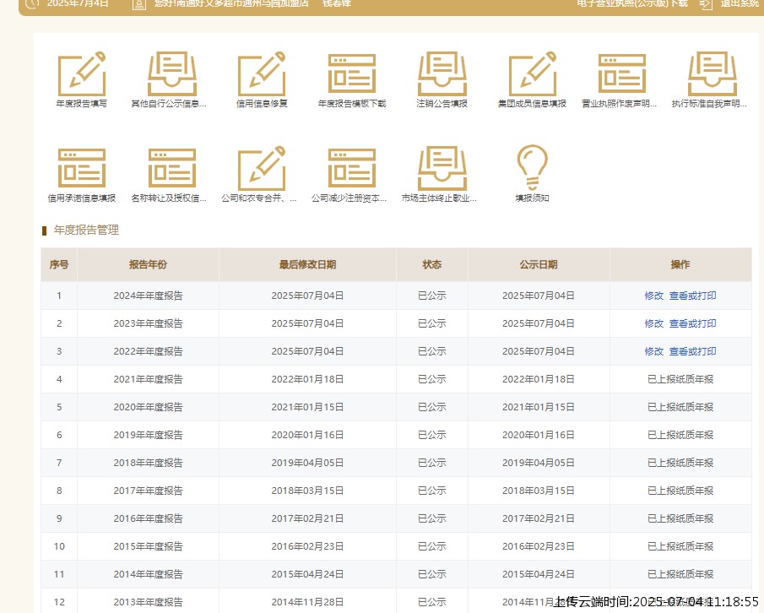764x613 pixels.
Task: Click 修改 for the 2023年年度报告
Action: point(654,323)
